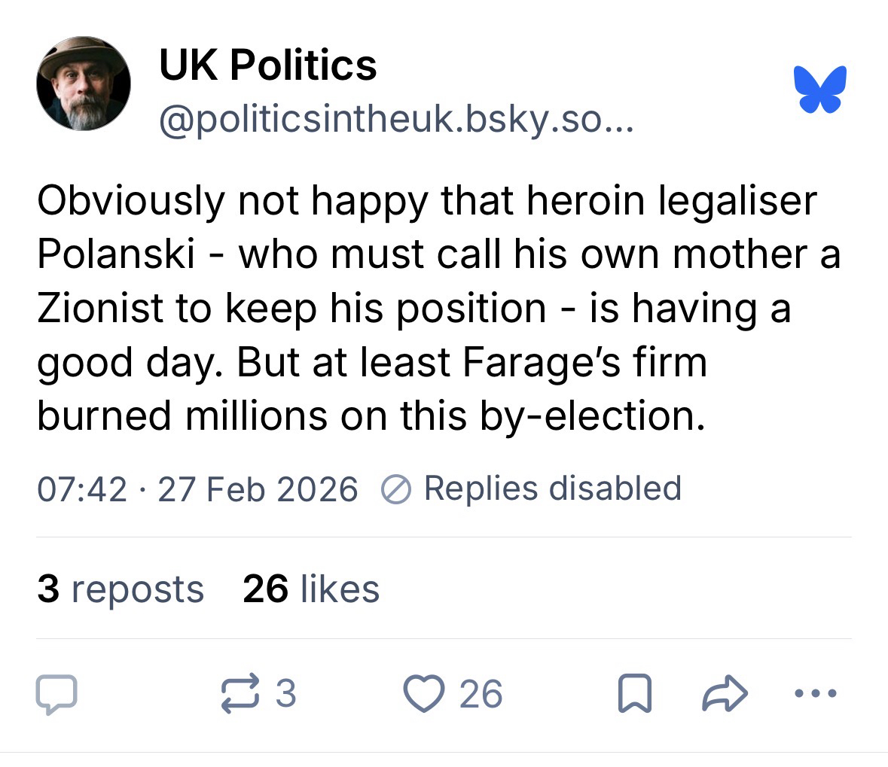Click the repost count number beside arrows
Screen dimensions: 888x767
click(x=285, y=693)
